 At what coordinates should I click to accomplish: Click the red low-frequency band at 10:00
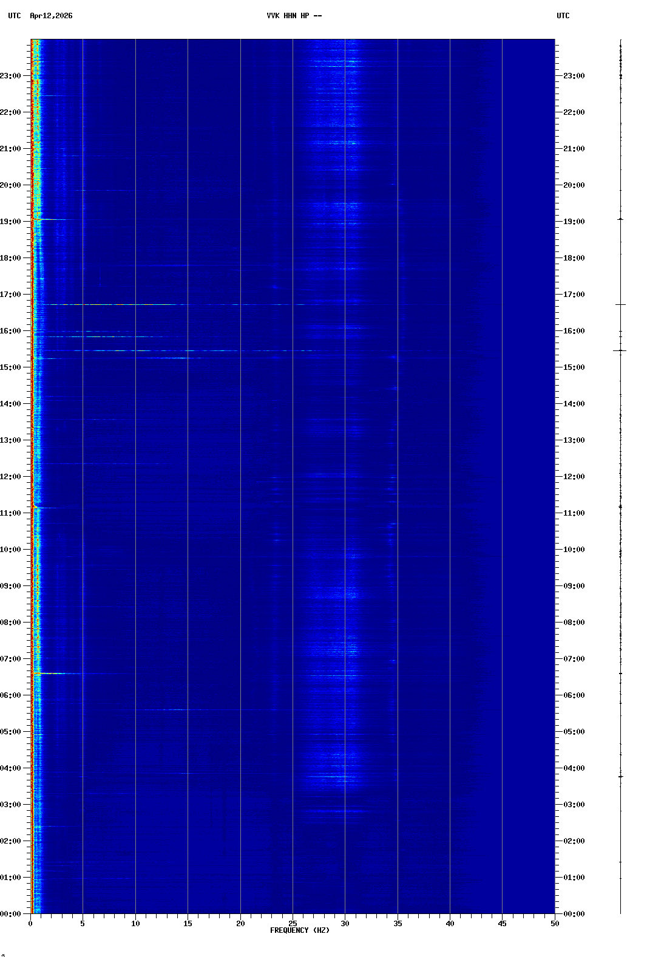[x=32, y=549]
